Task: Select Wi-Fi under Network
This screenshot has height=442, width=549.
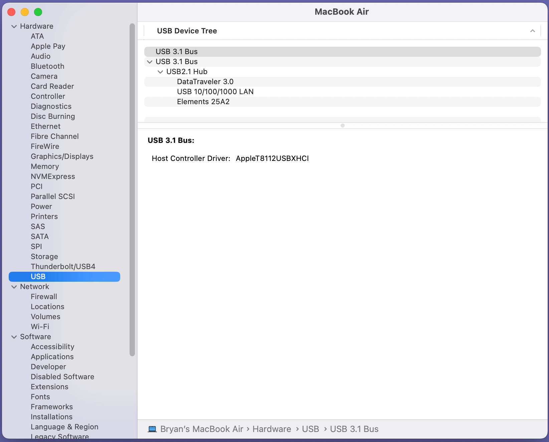Action: click(x=39, y=326)
